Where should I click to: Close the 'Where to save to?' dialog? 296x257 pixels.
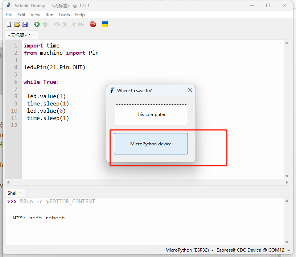(190, 90)
